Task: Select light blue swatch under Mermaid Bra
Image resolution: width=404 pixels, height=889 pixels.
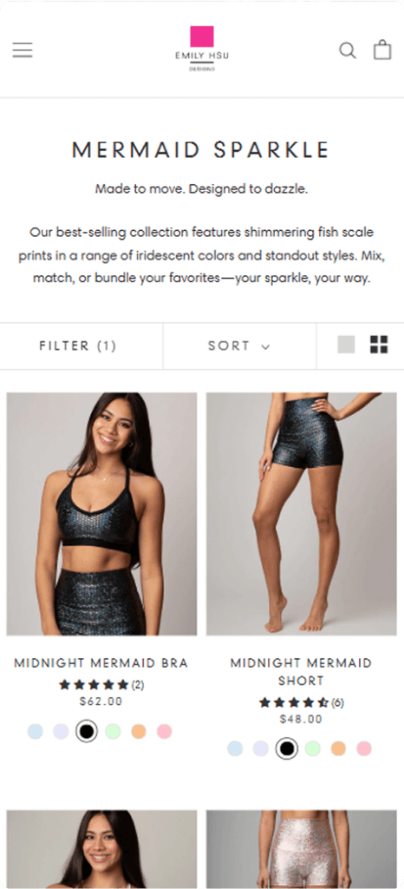Action: tap(35, 731)
